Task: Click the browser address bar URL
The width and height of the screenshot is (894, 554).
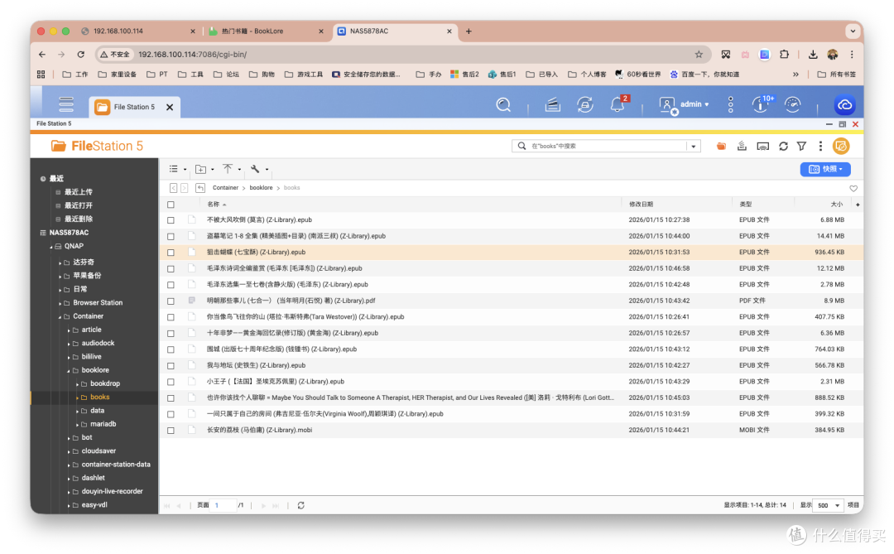Action: (x=193, y=54)
